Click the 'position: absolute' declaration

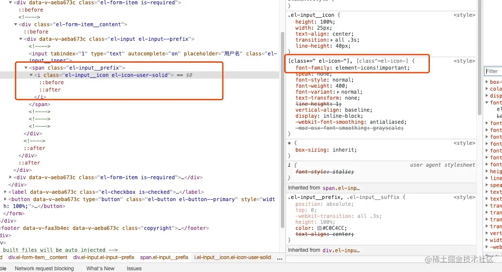click(x=324, y=204)
